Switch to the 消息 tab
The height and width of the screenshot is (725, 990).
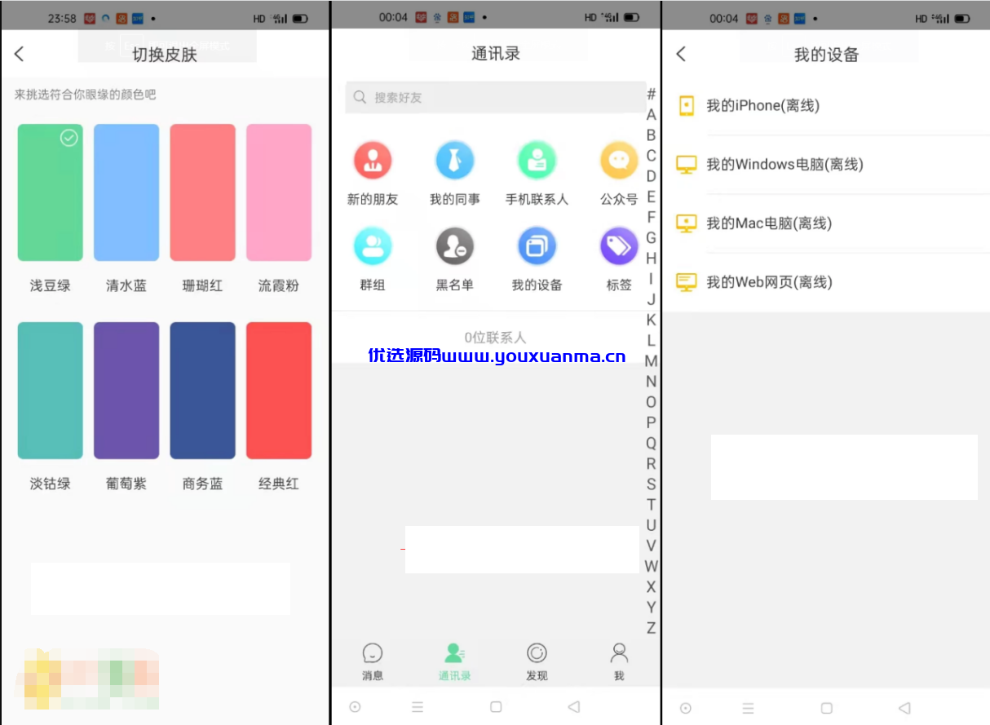[x=373, y=661]
